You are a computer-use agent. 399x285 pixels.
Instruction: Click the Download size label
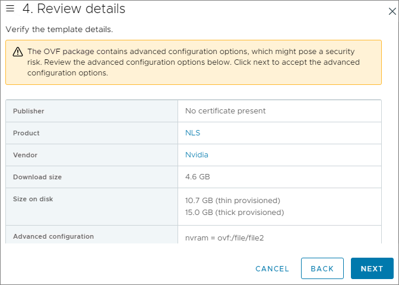click(x=37, y=177)
